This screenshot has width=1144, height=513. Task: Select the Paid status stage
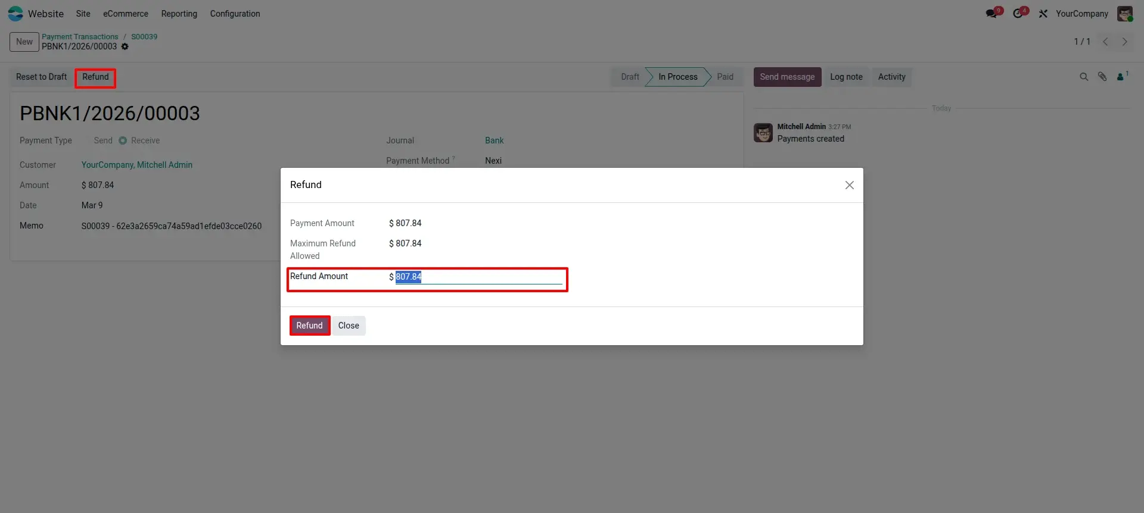pyautogui.click(x=725, y=77)
